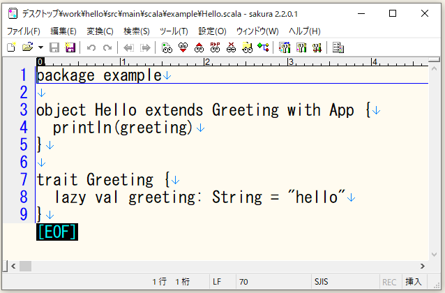Click "println(greeting)" on line 4
445x293 pixels.
[x=123, y=128]
